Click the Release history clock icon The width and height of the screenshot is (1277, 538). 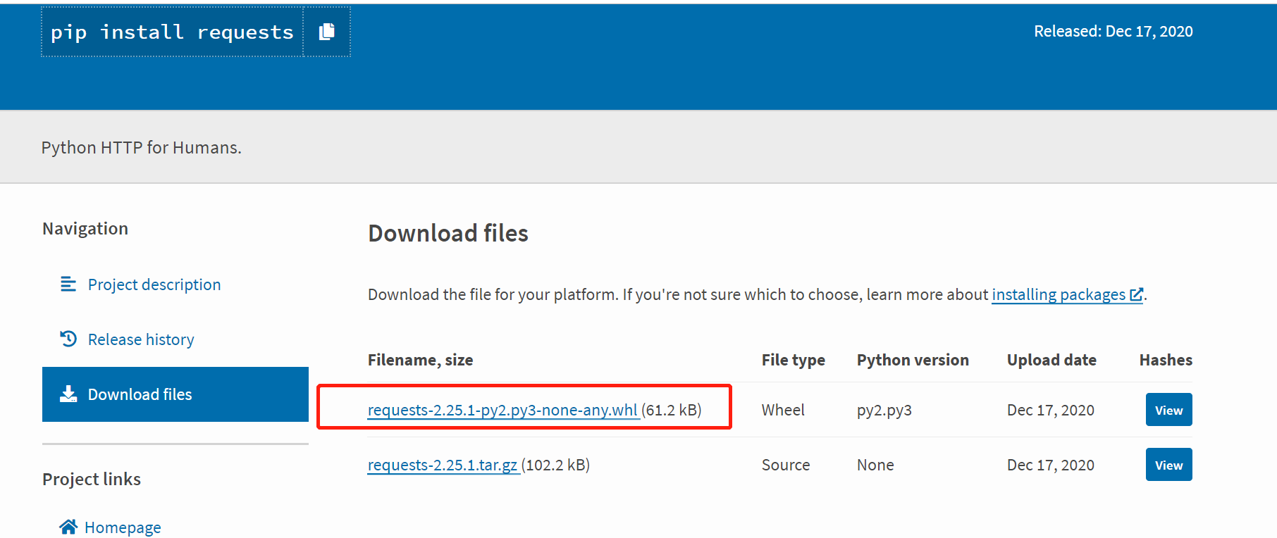coord(68,339)
